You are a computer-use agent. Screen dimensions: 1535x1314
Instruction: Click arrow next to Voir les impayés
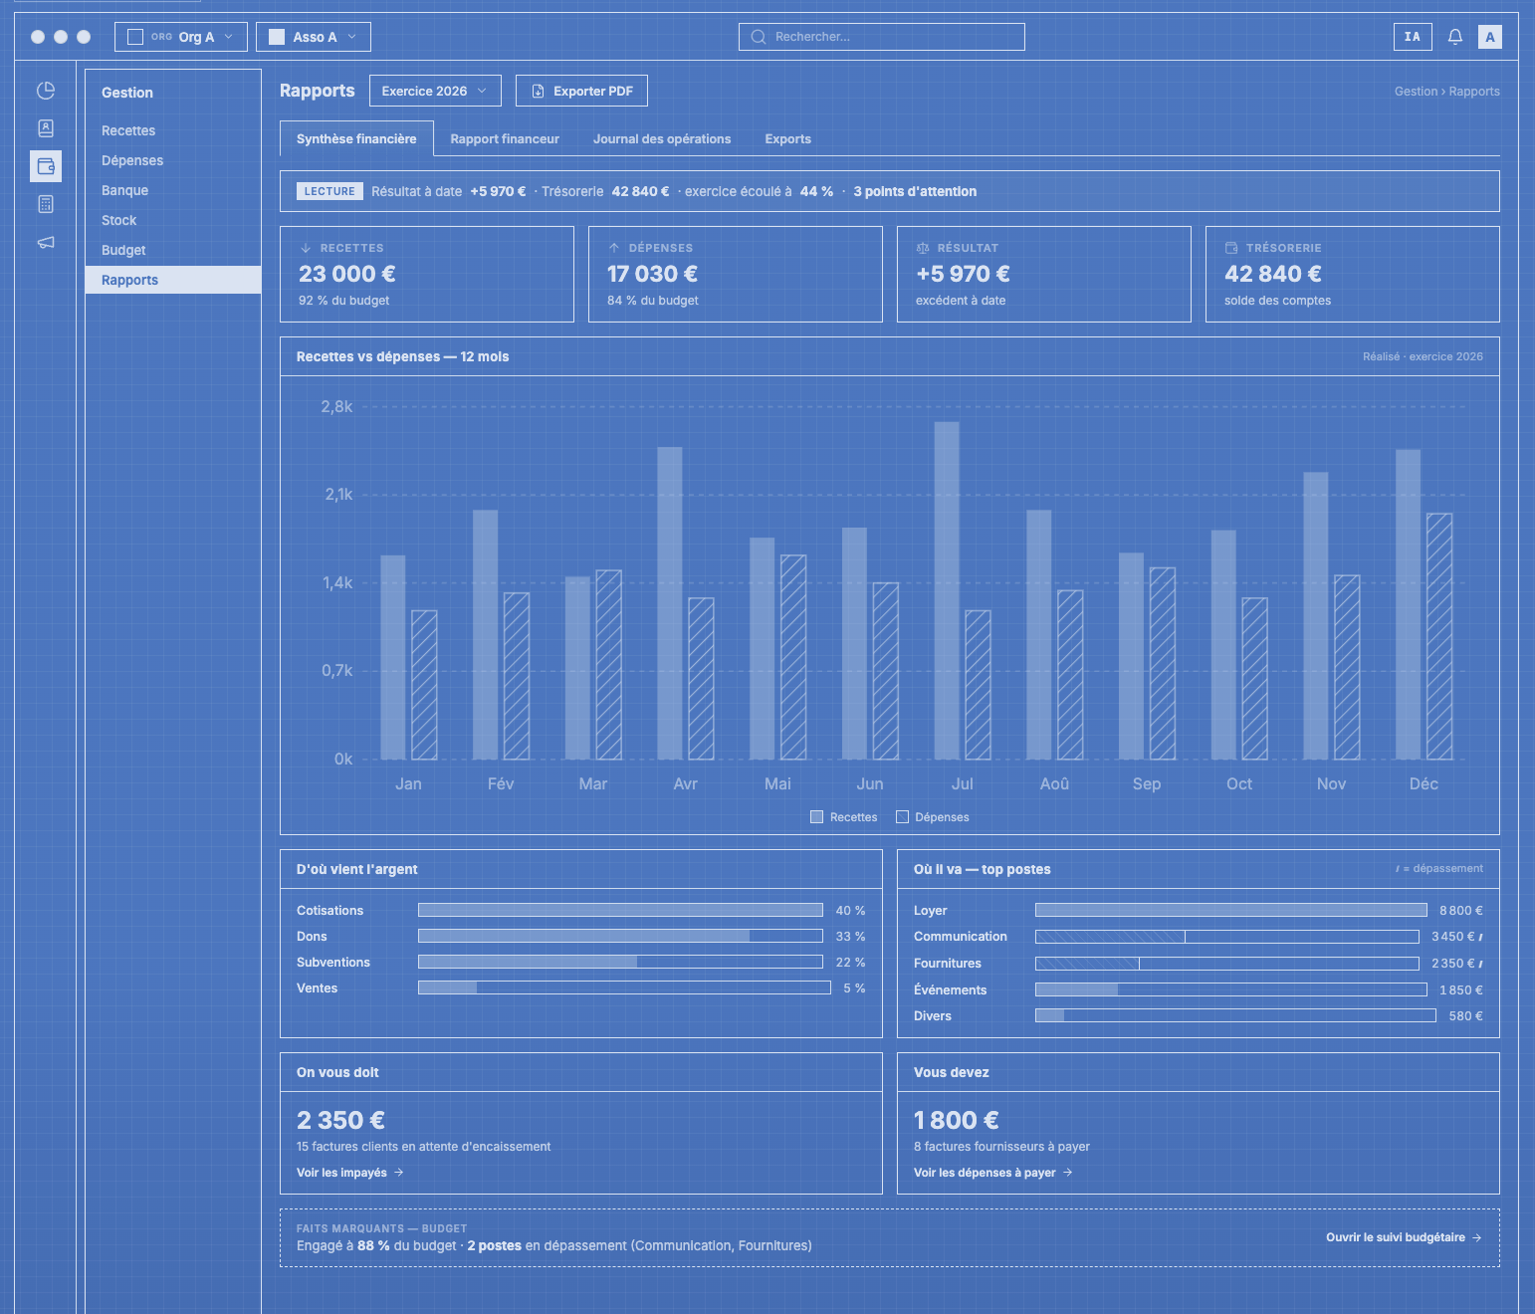[x=399, y=1173]
